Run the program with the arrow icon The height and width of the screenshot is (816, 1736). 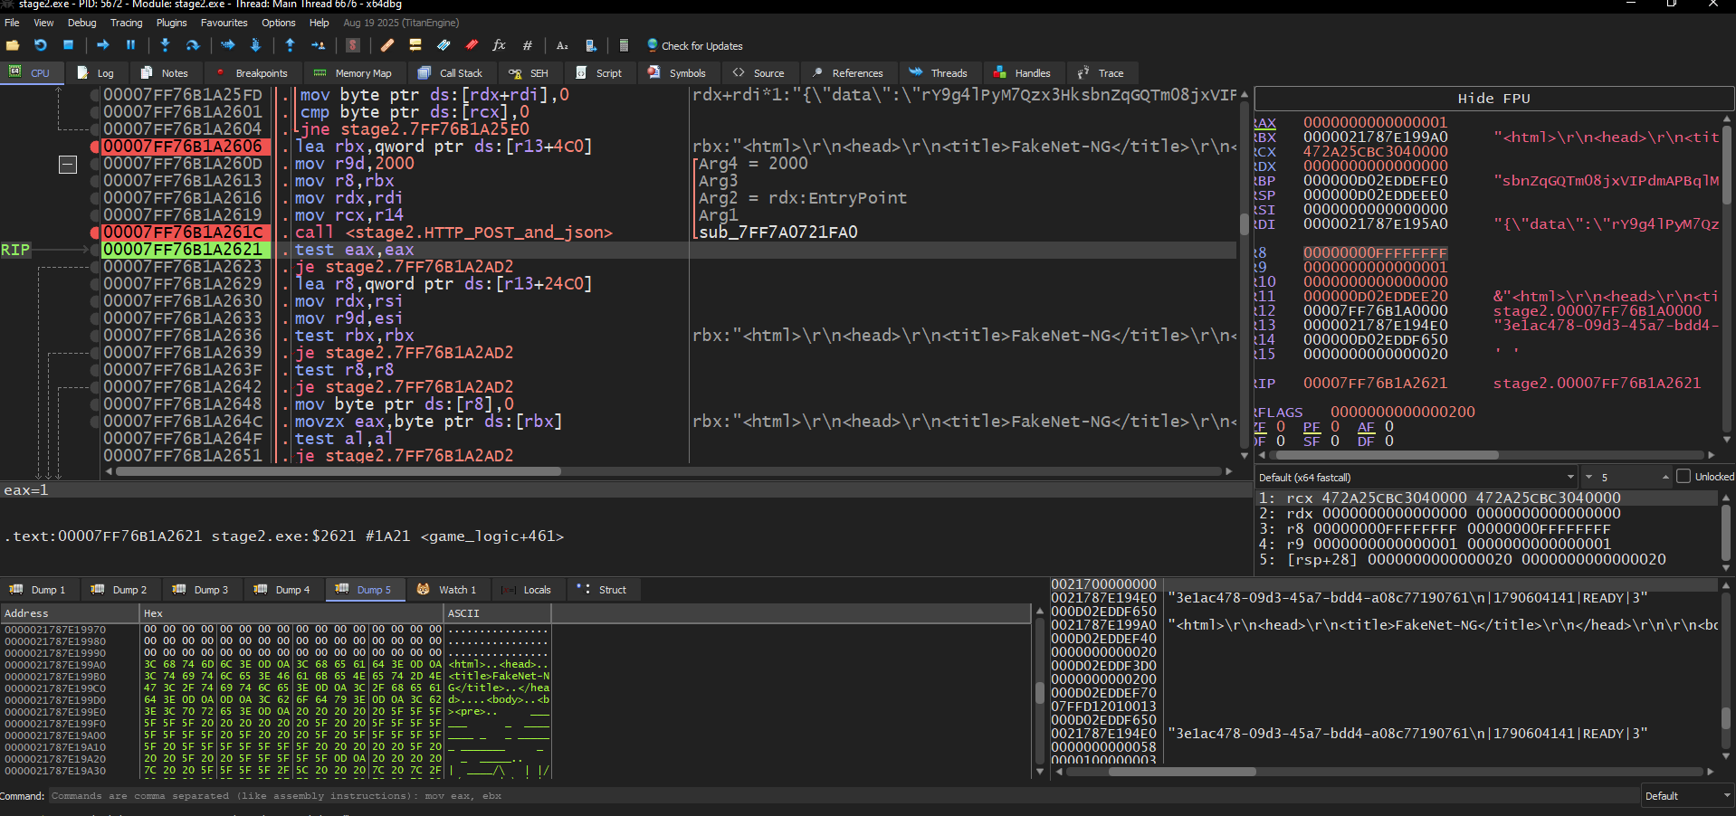point(103,45)
